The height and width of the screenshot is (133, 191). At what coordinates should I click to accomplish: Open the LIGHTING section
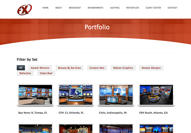pyautogui.click(x=115, y=8)
